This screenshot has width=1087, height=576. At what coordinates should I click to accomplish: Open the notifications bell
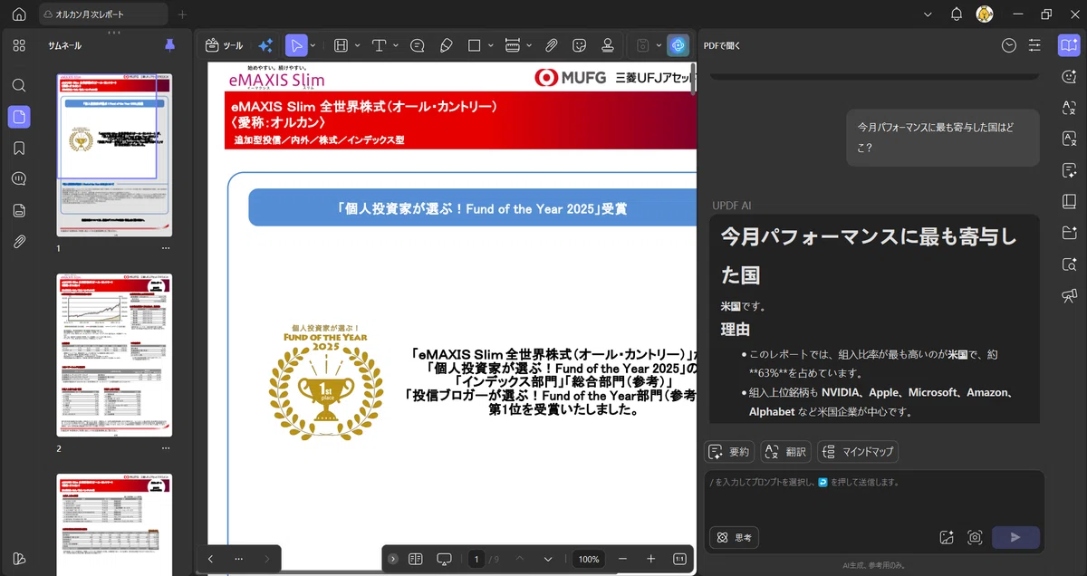click(x=957, y=14)
